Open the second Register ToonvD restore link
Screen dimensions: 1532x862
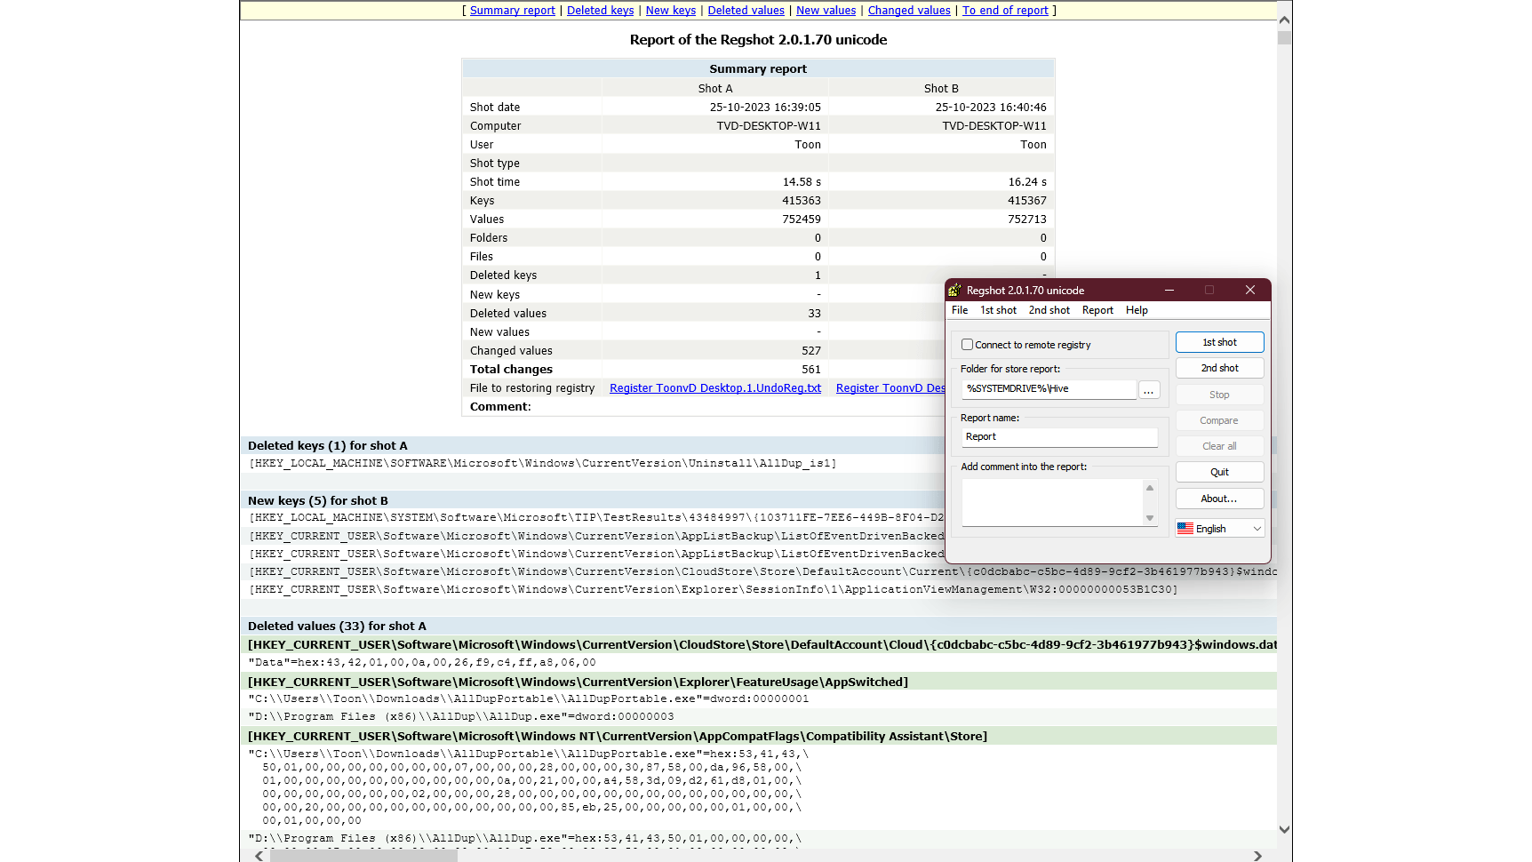coord(890,388)
